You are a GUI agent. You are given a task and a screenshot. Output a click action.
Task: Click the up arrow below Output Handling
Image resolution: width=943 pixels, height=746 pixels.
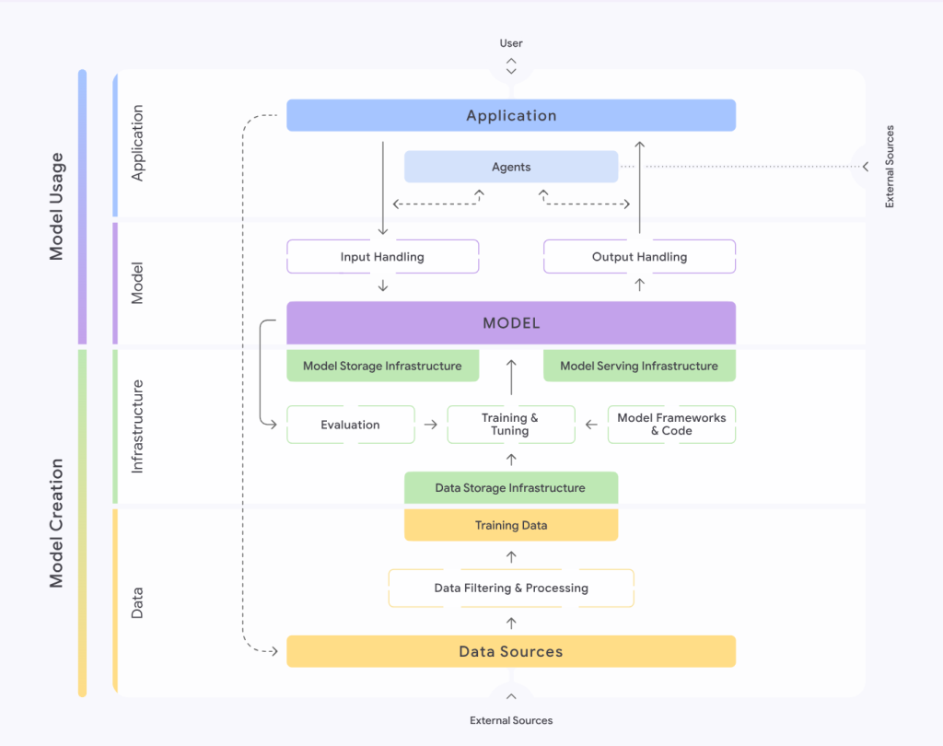(639, 286)
